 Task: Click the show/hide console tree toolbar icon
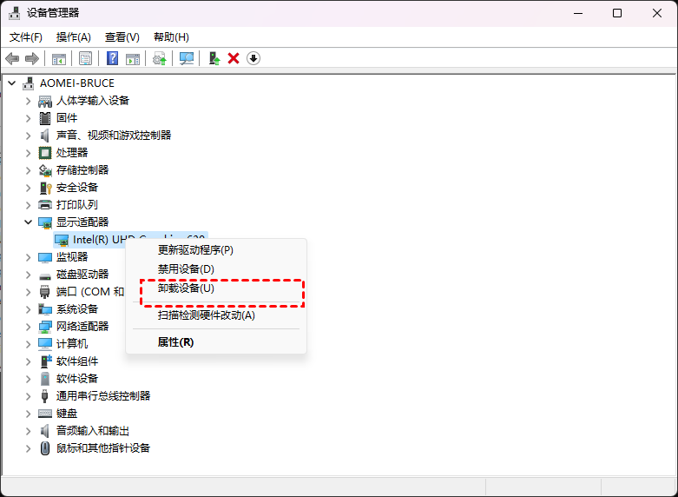coord(59,58)
